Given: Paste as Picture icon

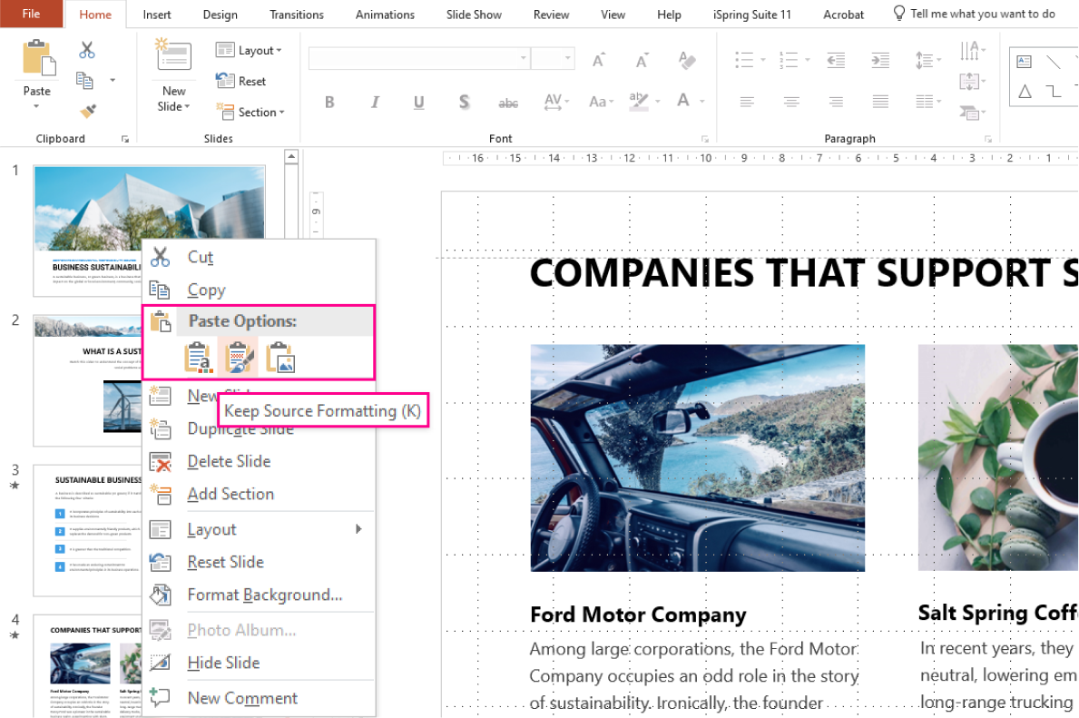Looking at the screenshot, I should (280, 358).
